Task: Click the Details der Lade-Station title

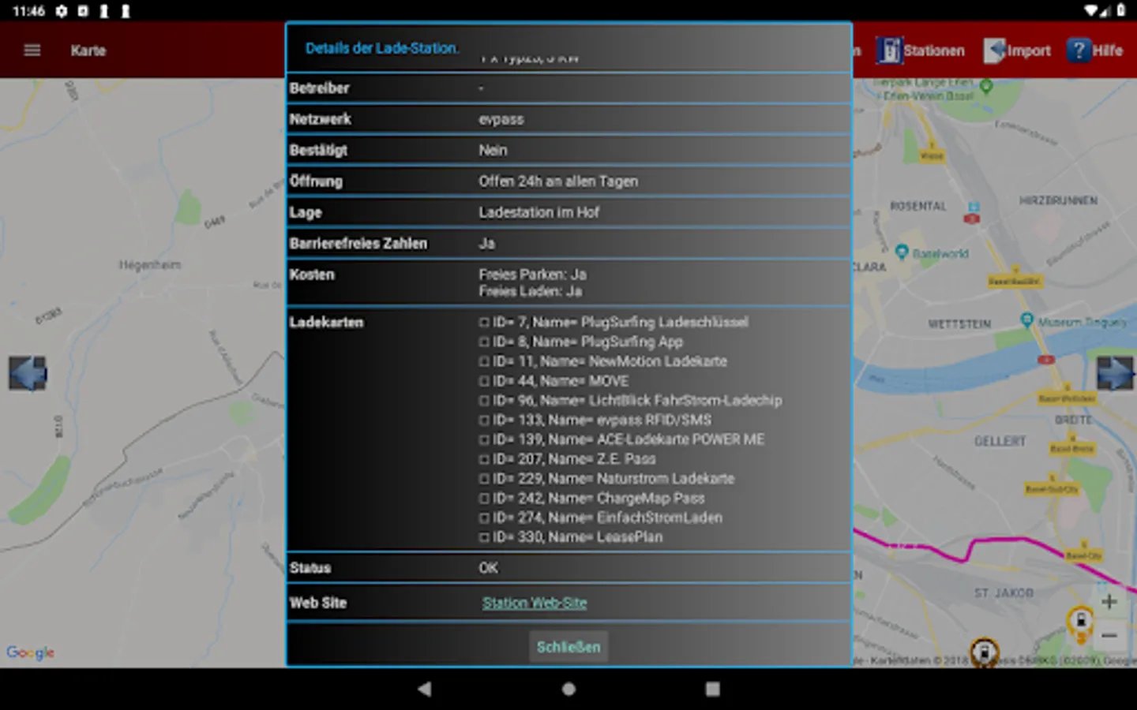Action: (x=382, y=48)
